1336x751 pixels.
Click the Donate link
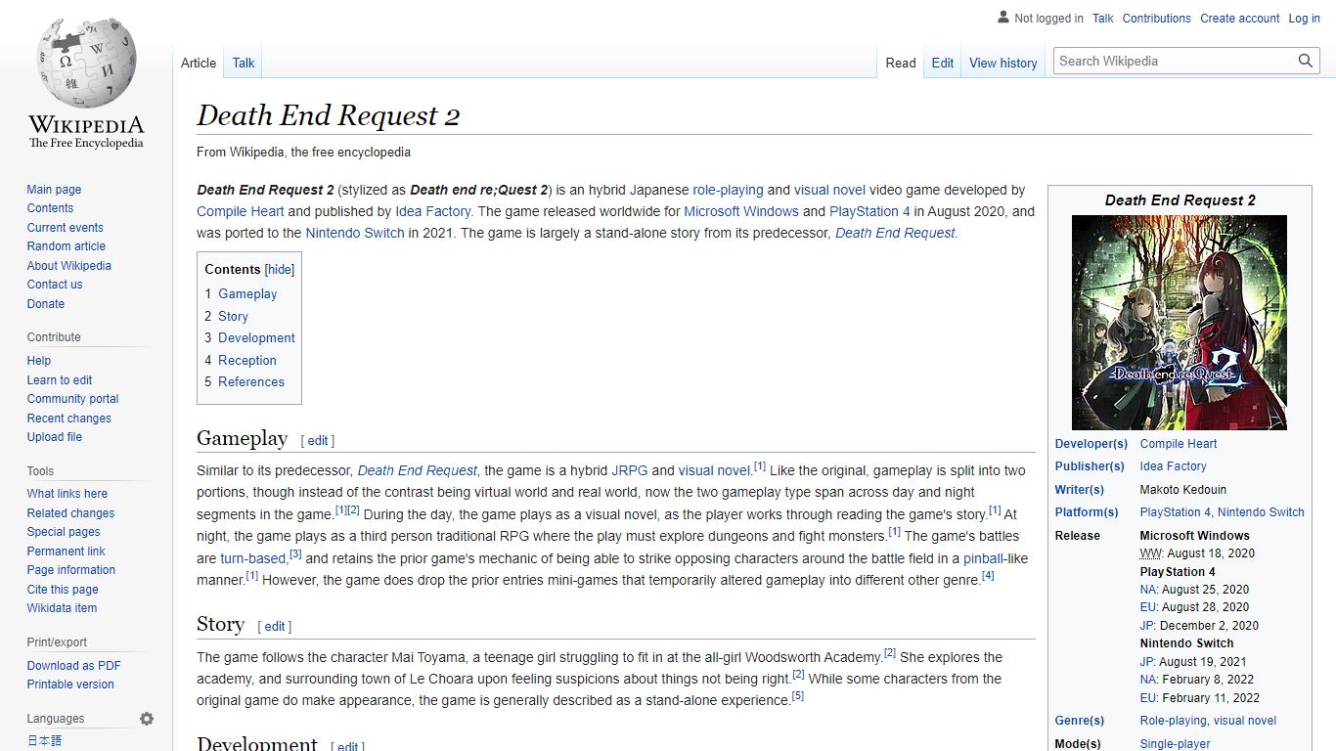pyautogui.click(x=46, y=304)
